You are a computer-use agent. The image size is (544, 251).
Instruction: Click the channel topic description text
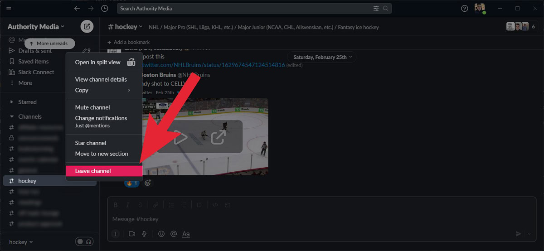click(x=264, y=27)
